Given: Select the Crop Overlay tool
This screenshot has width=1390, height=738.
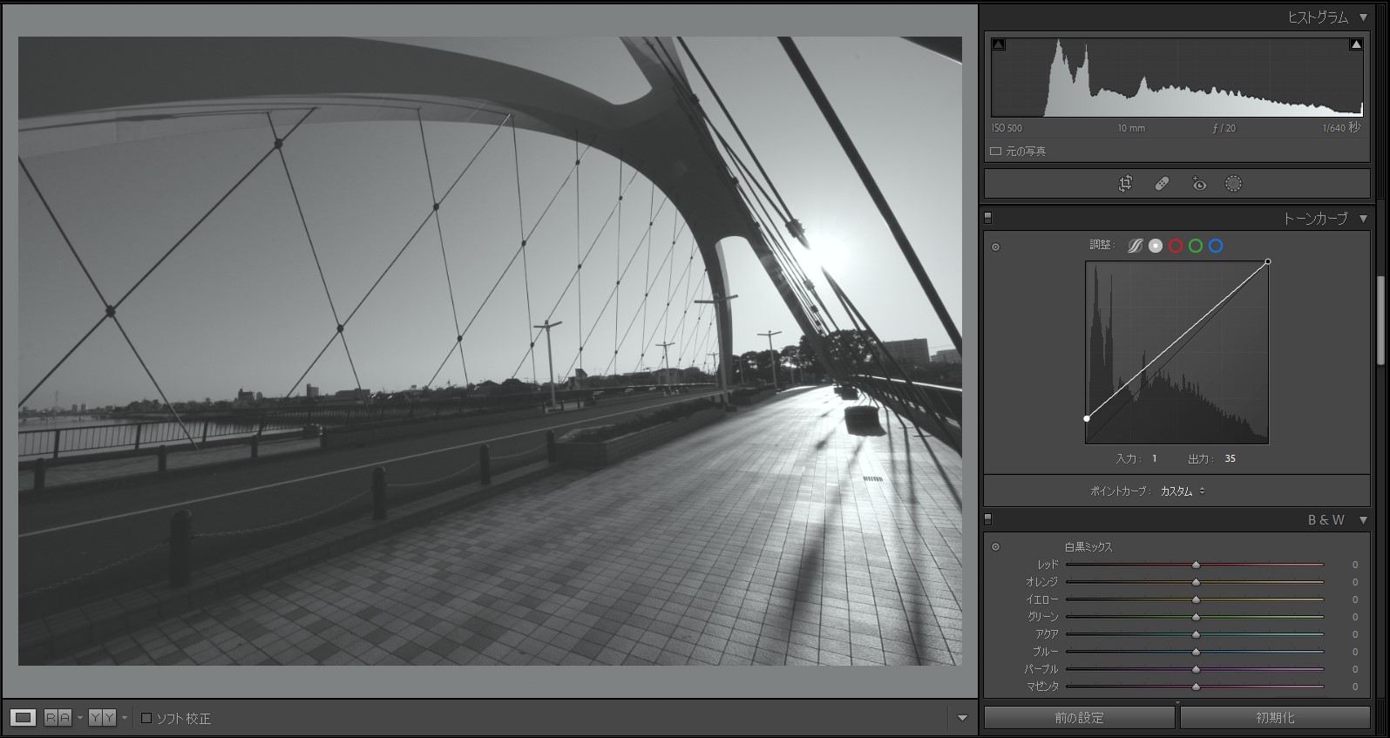Looking at the screenshot, I should (1125, 184).
